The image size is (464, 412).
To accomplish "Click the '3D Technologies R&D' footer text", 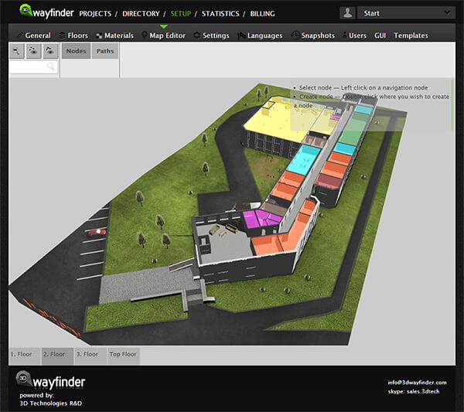I will [x=51, y=403].
